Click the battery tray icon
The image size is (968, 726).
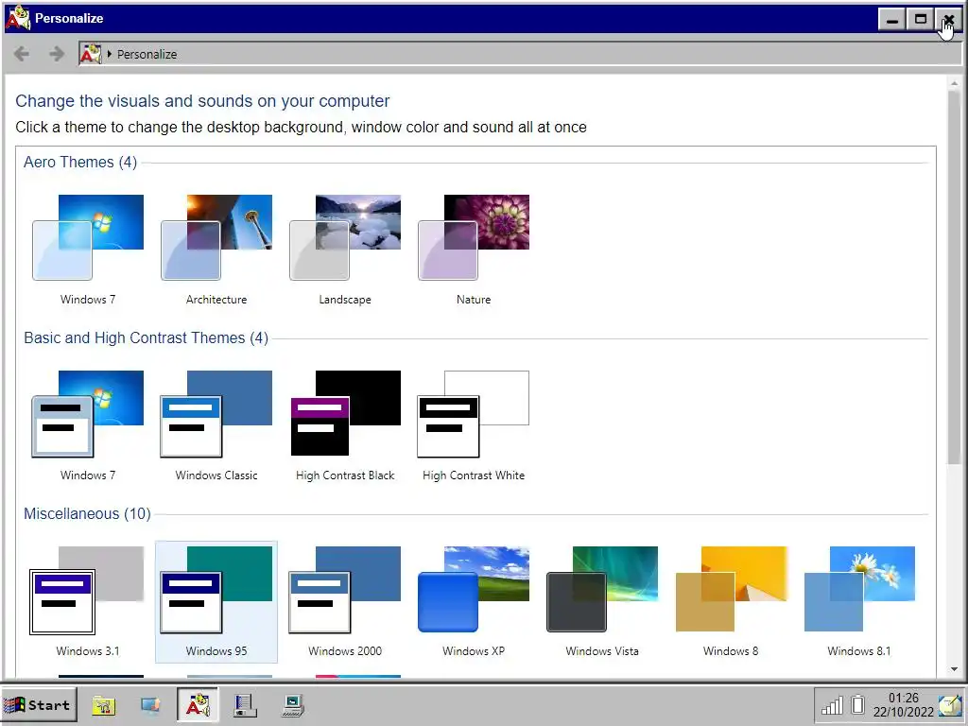pyautogui.click(x=857, y=704)
